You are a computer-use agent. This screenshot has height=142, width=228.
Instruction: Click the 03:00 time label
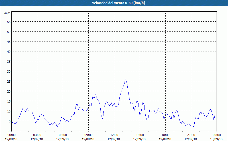tap(37, 135)
